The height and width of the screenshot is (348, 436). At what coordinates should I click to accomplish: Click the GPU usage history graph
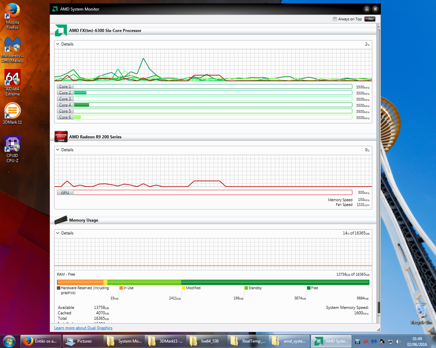coord(213,171)
